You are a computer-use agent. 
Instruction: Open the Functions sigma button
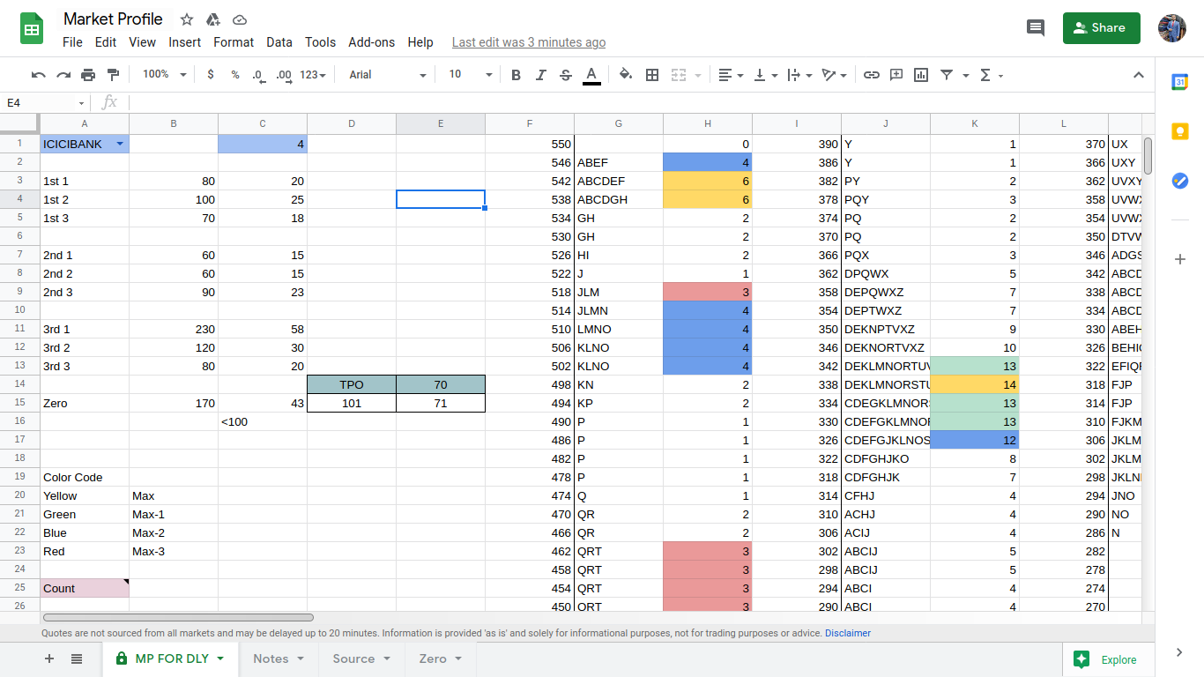(x=985, y=75)
